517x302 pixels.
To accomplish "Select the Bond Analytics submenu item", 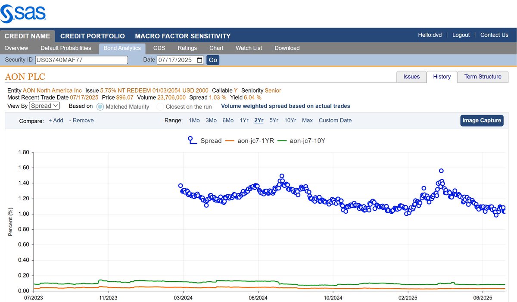I will click(x=122, y=48).
